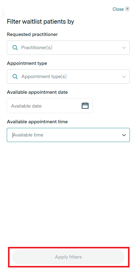Click the Available appointment time label
140x277 pixels.
pos(37,121)
